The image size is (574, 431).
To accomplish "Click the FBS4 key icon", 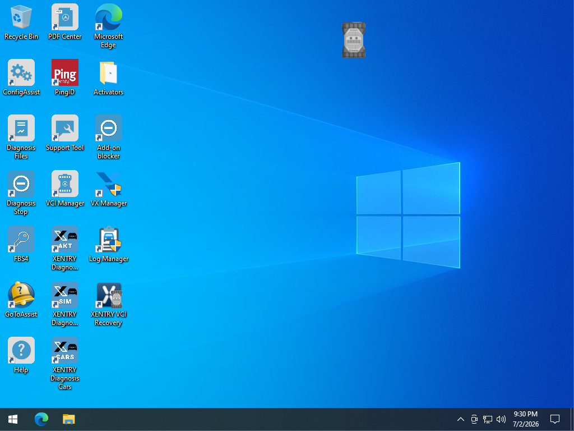I will tap(21, 239).
